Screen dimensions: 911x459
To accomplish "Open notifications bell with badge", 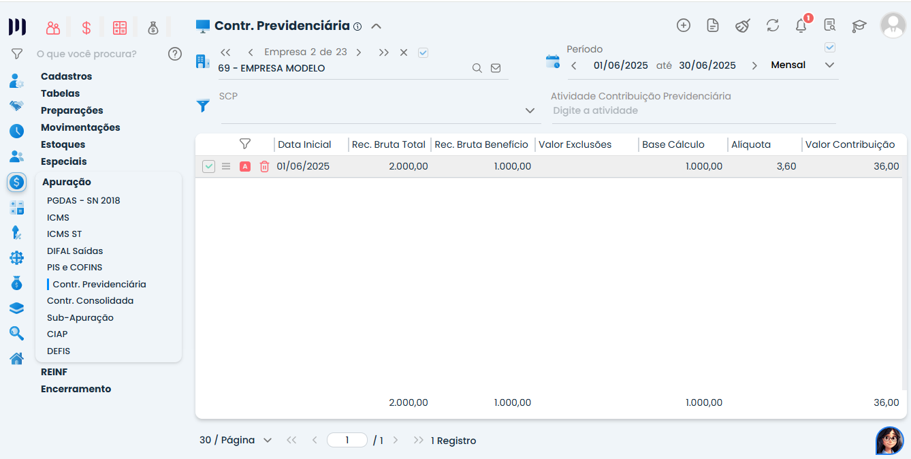I will click(801, 25).
